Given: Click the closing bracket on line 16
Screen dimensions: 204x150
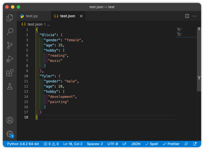Looking at the screenshot, I should pos(45,107).
